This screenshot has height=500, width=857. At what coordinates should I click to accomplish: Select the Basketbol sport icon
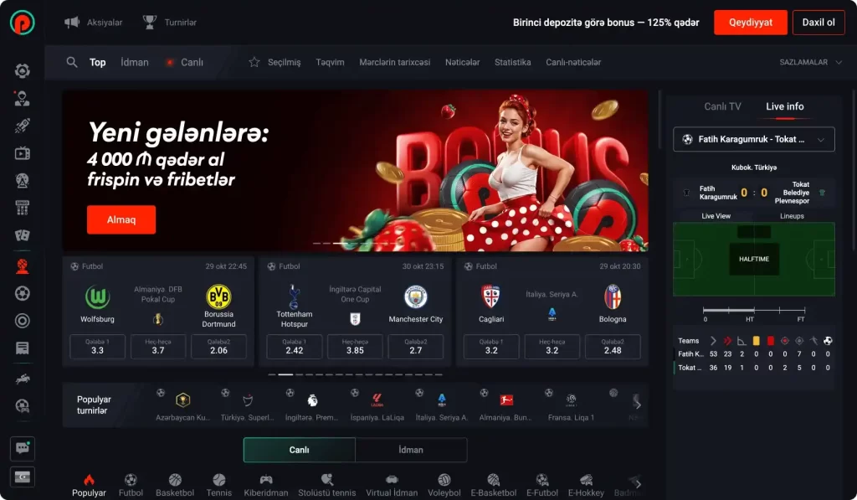[175, 481]
